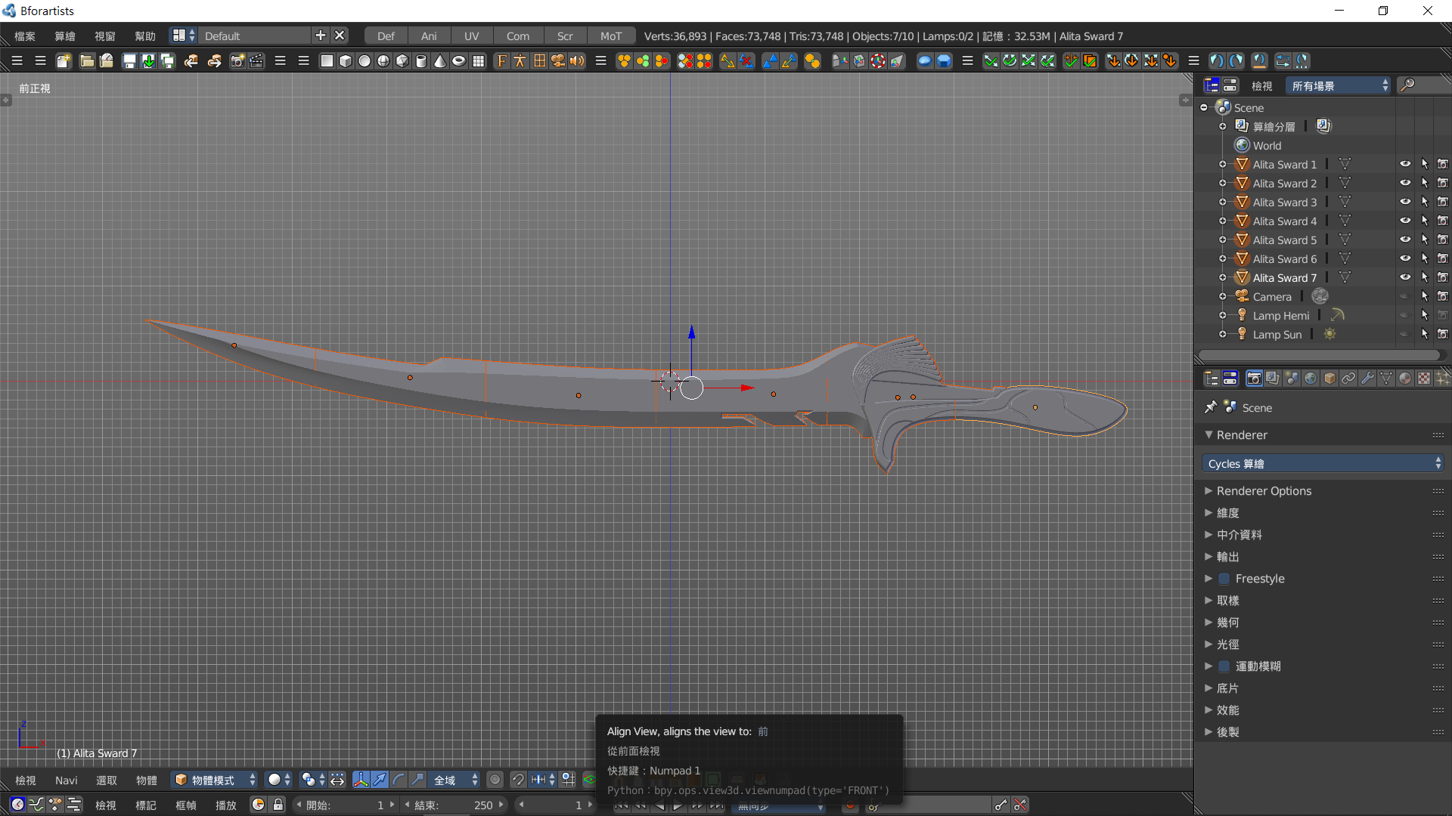1452x816 pixels.
Task: Click the Save file floppy icon
Action: pyautogui.click(x=129, y=61)
